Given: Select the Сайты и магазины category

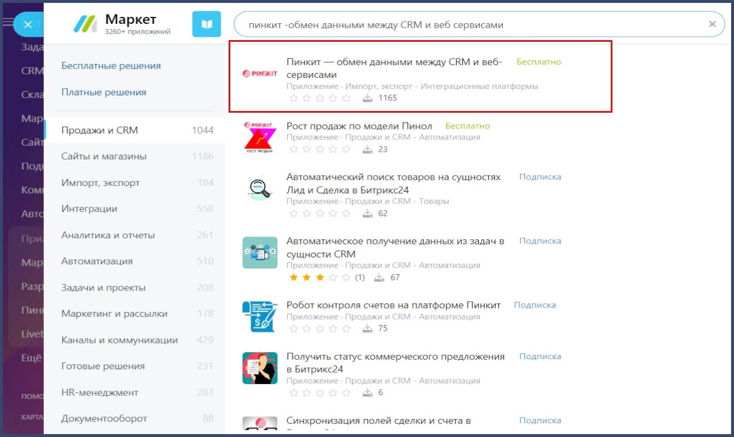Looking at the screenshot, I should (104, 156).
